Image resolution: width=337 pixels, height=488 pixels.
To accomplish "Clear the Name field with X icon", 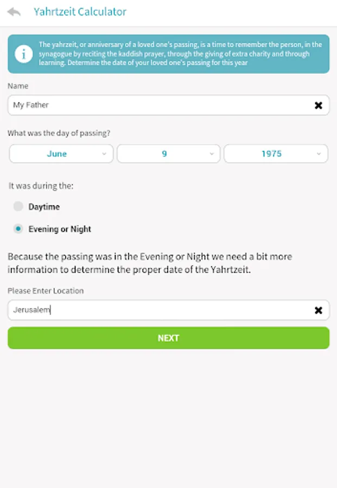I will coord(318,105).
